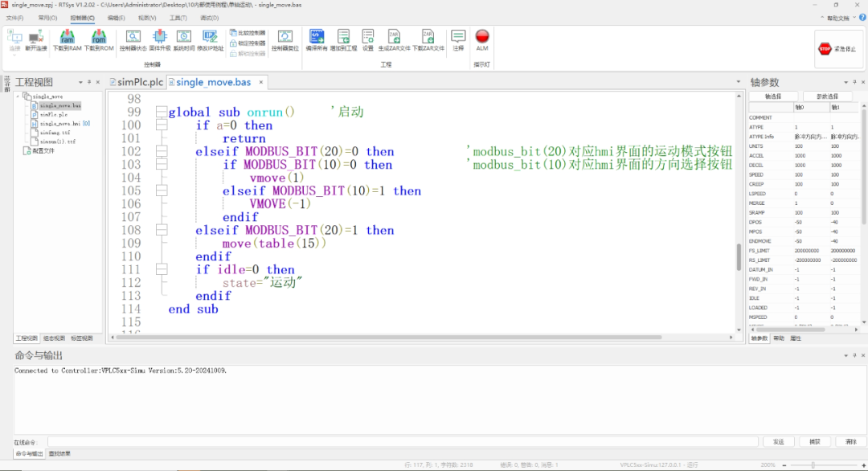Viewport: 868px width, 471px height.
Task: Select simsun(1).ttf in project tree
Action: pyautogui.click(x=58, y=141)
